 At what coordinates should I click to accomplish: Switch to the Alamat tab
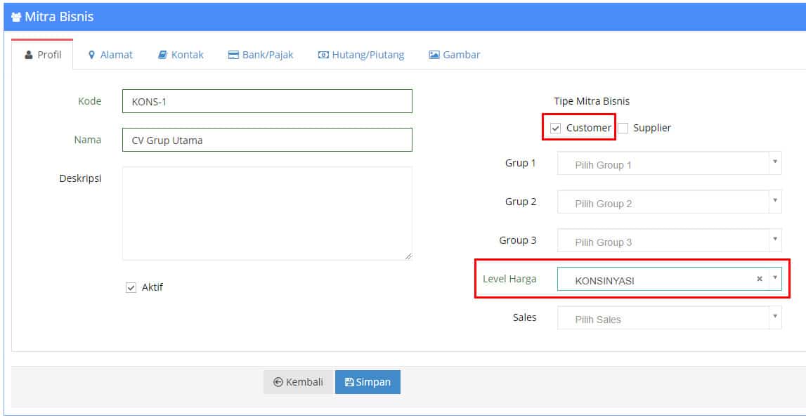tap(110, 55)
